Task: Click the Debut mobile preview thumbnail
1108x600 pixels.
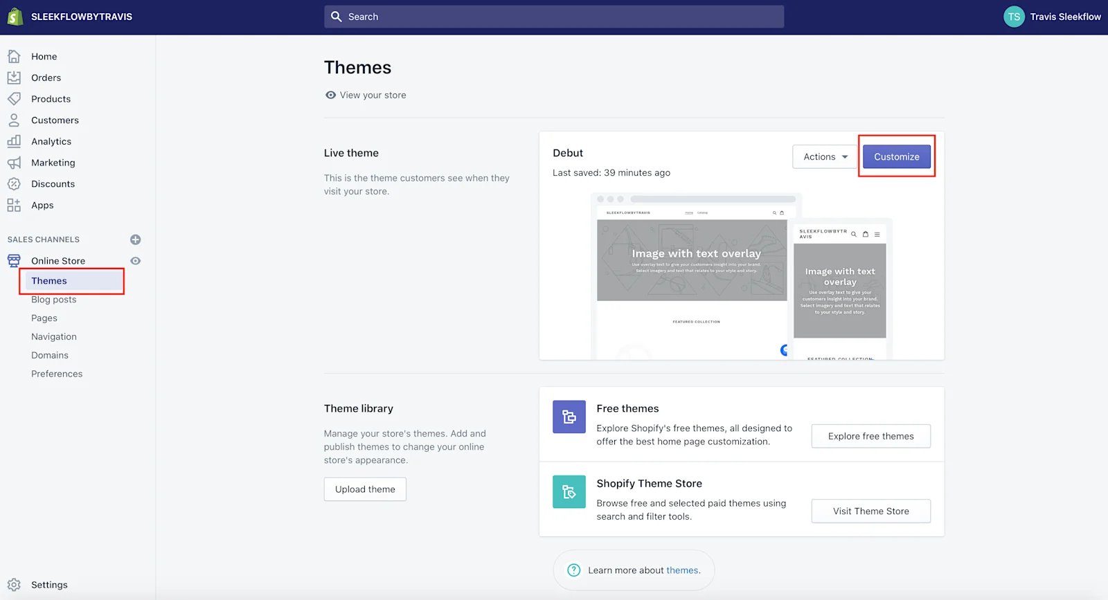Action: click(840, 289)
